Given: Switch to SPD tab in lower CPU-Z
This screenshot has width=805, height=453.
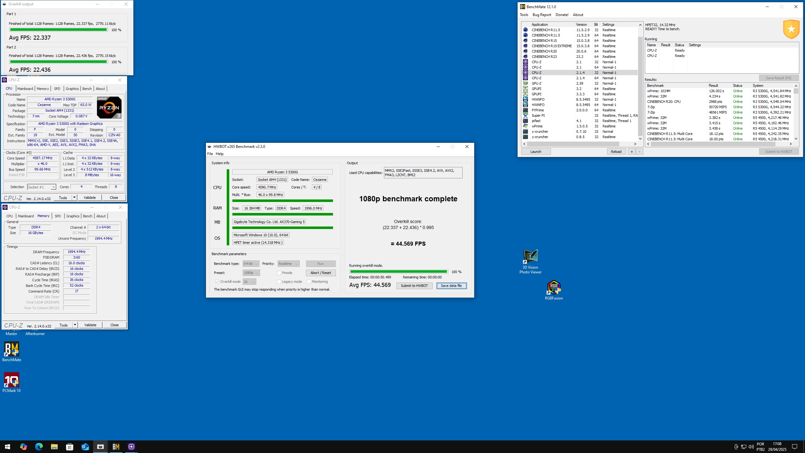Looking at the screenshot, I should (58, 216).
